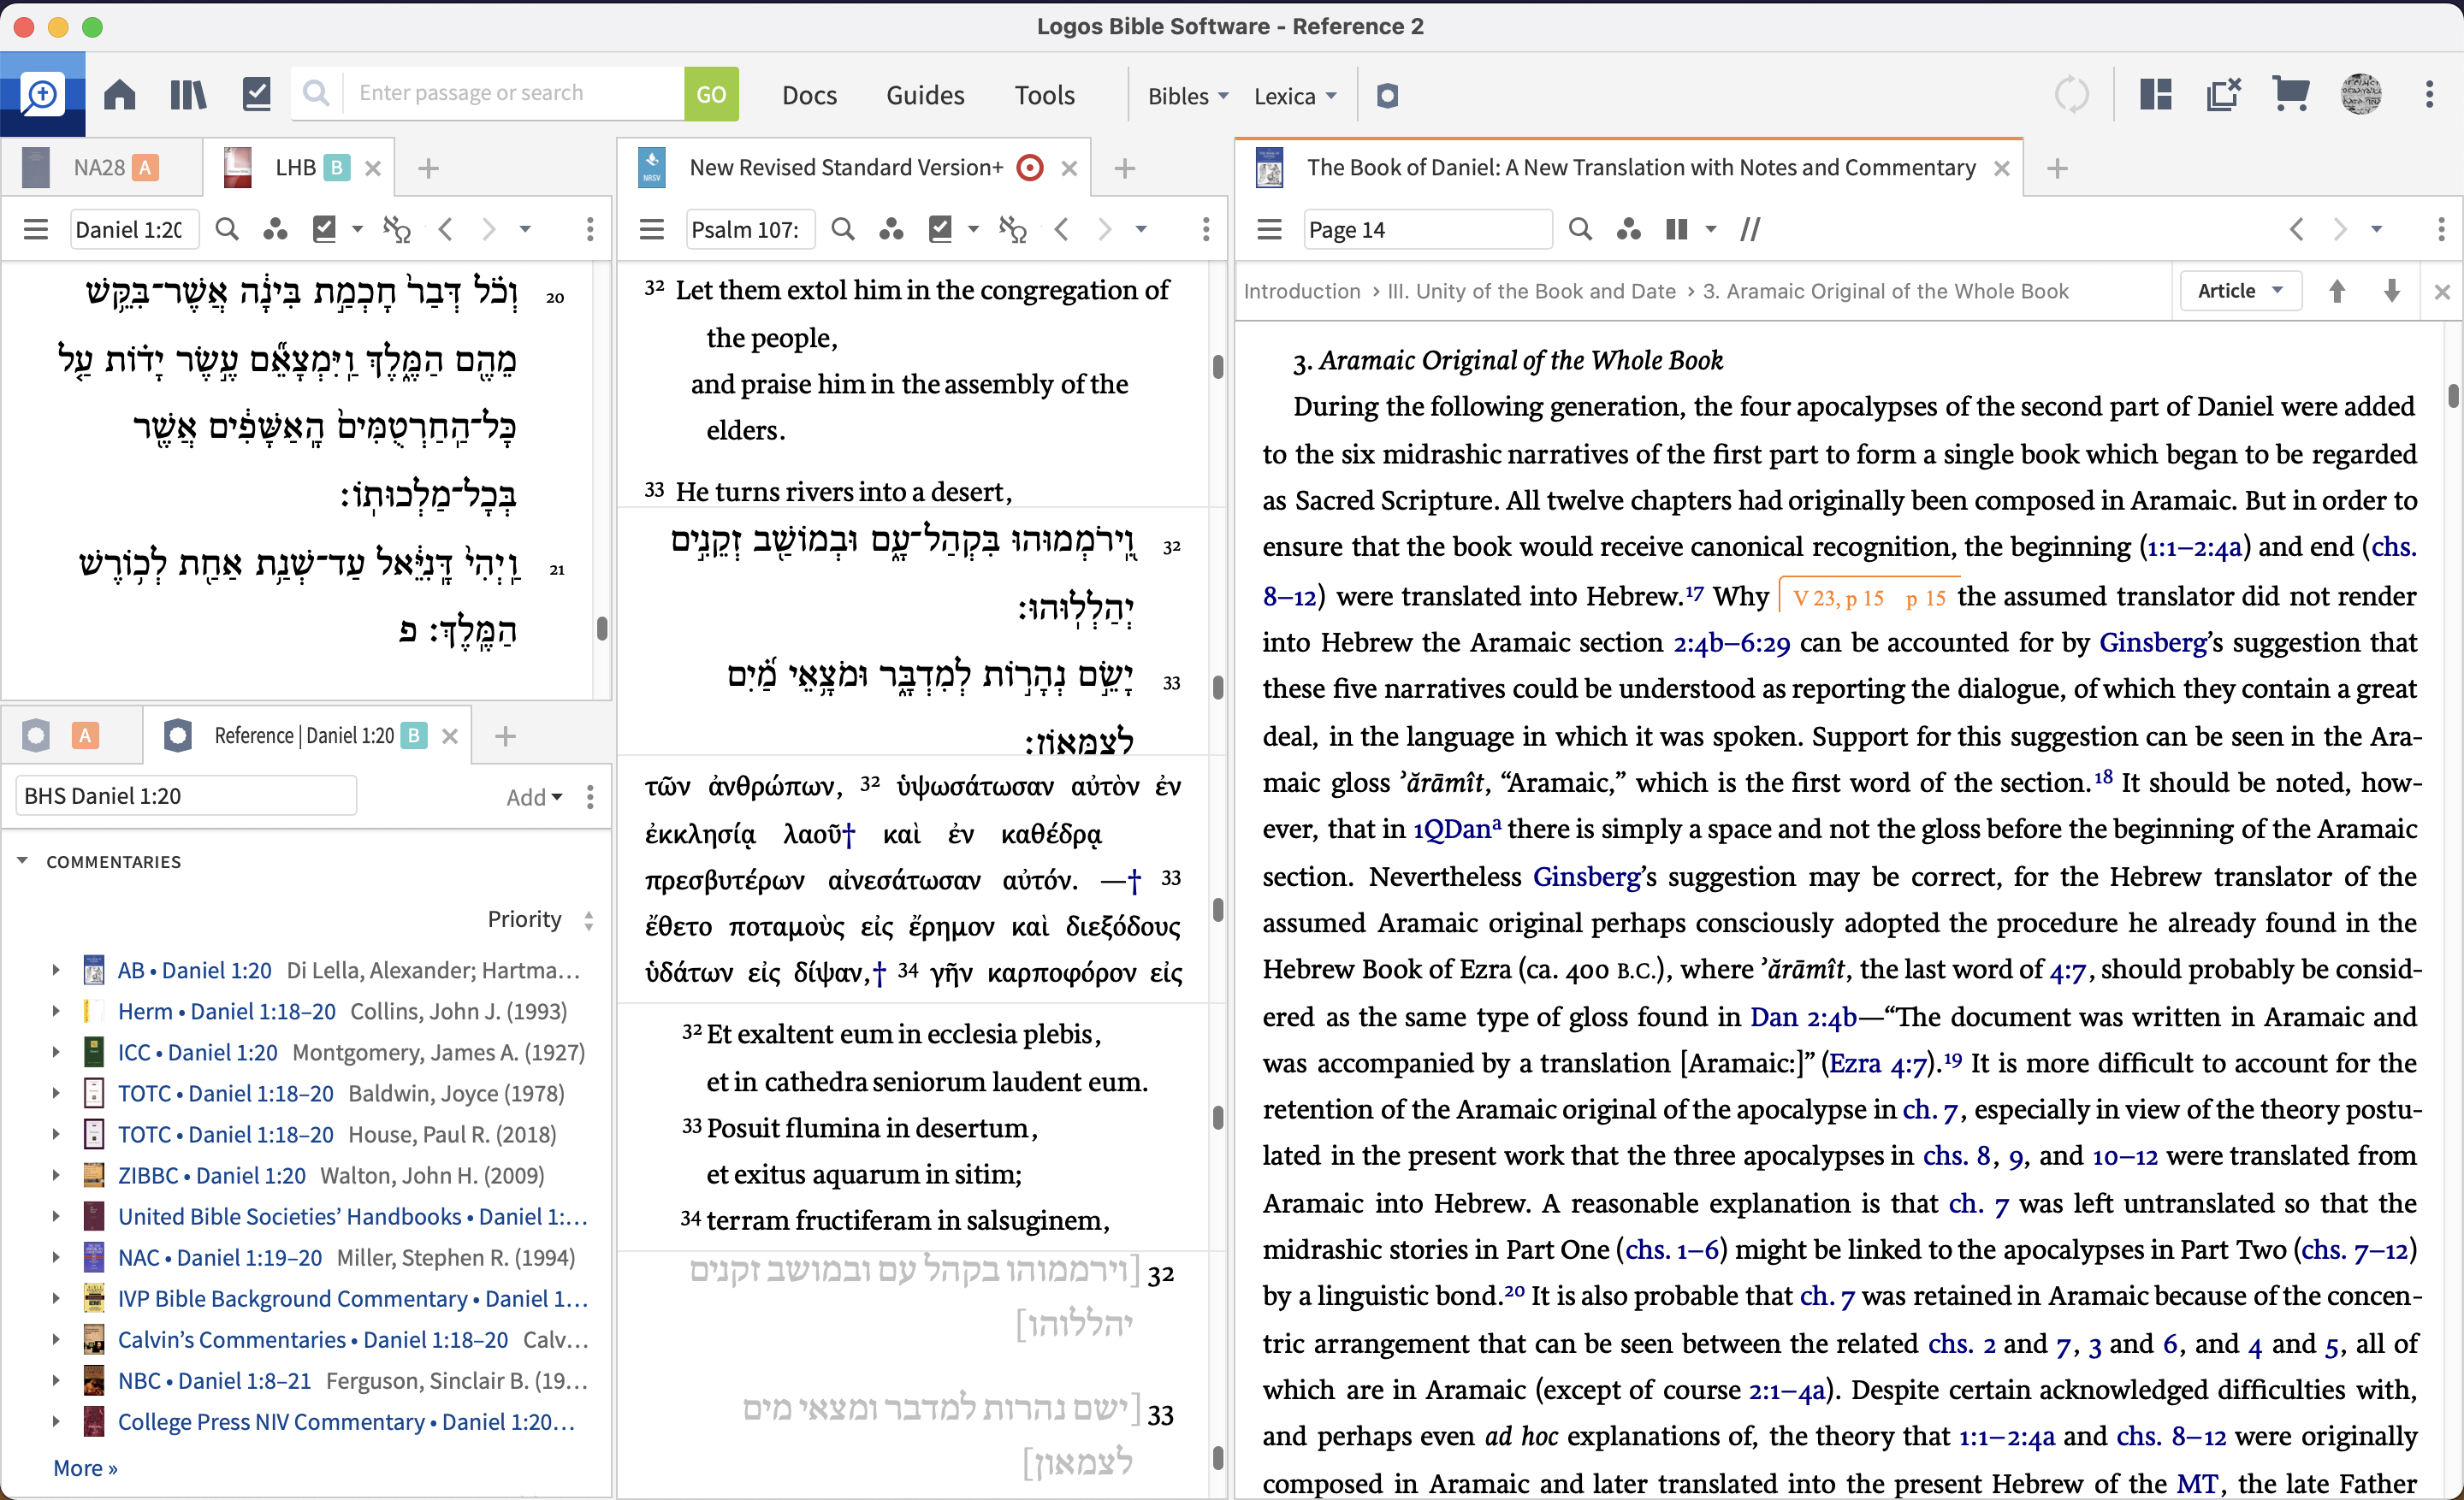
Task: Click the Daniel commentary scrollbar thumb
Action: tap(2453, 395)
